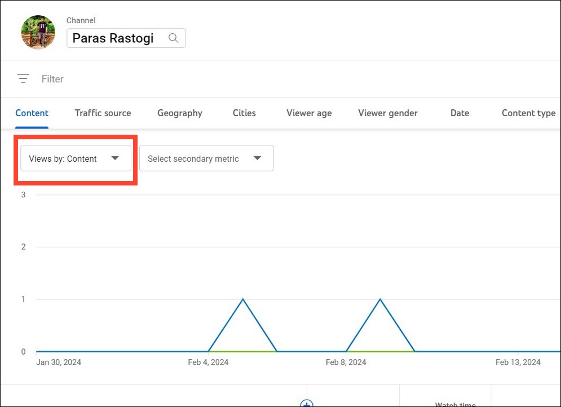Open the Cities tab
561x407 pixels.
point(244,113)
